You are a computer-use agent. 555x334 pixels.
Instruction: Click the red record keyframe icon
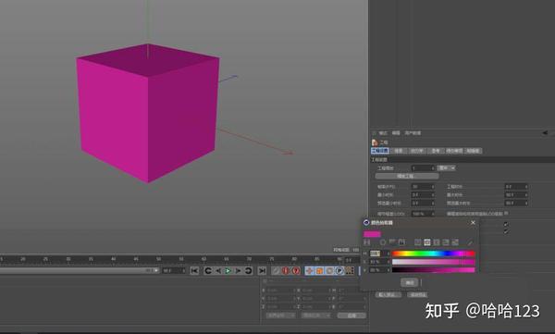coord(286,270)
